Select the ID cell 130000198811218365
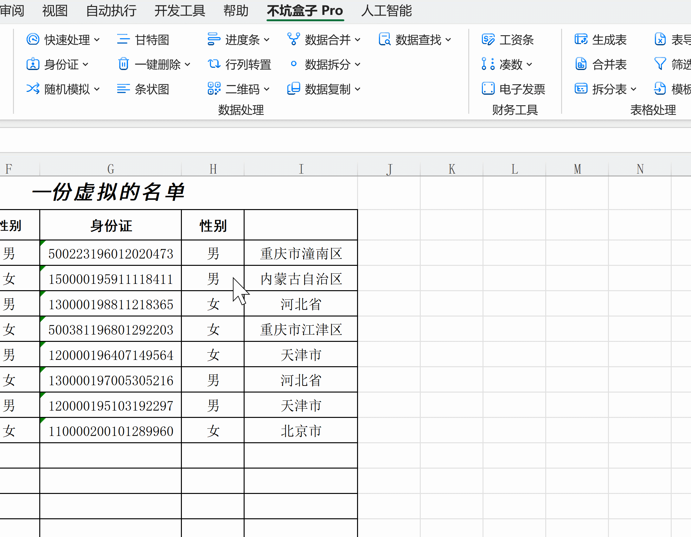The width and height of the screenshot is (691, 537). pos(111,304)
